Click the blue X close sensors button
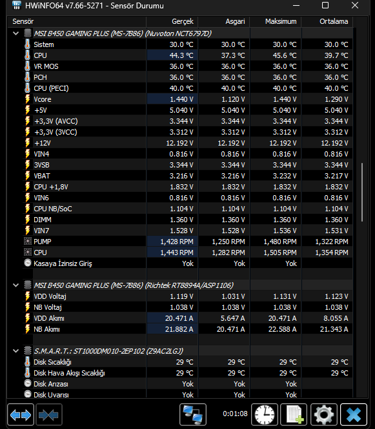375x429 pixels. click(x=354, y=414)
